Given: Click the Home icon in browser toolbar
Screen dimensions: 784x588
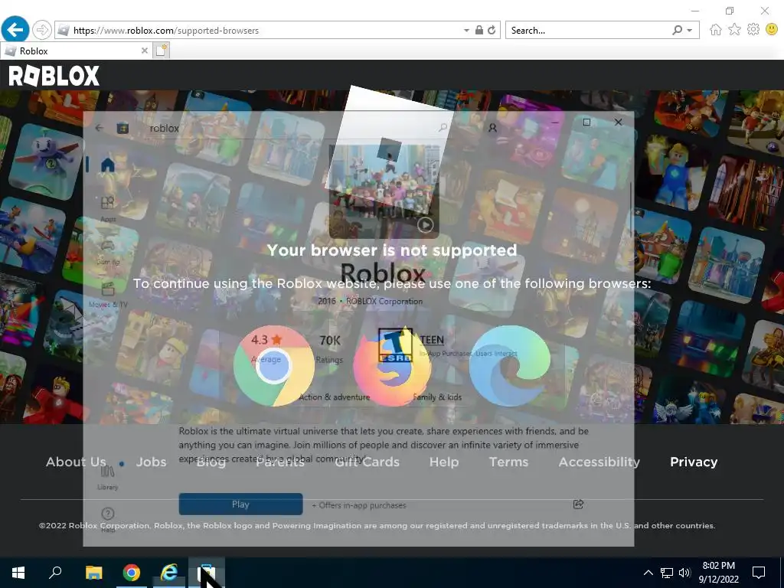Looking at the screenshot, I should click(716, 30).
